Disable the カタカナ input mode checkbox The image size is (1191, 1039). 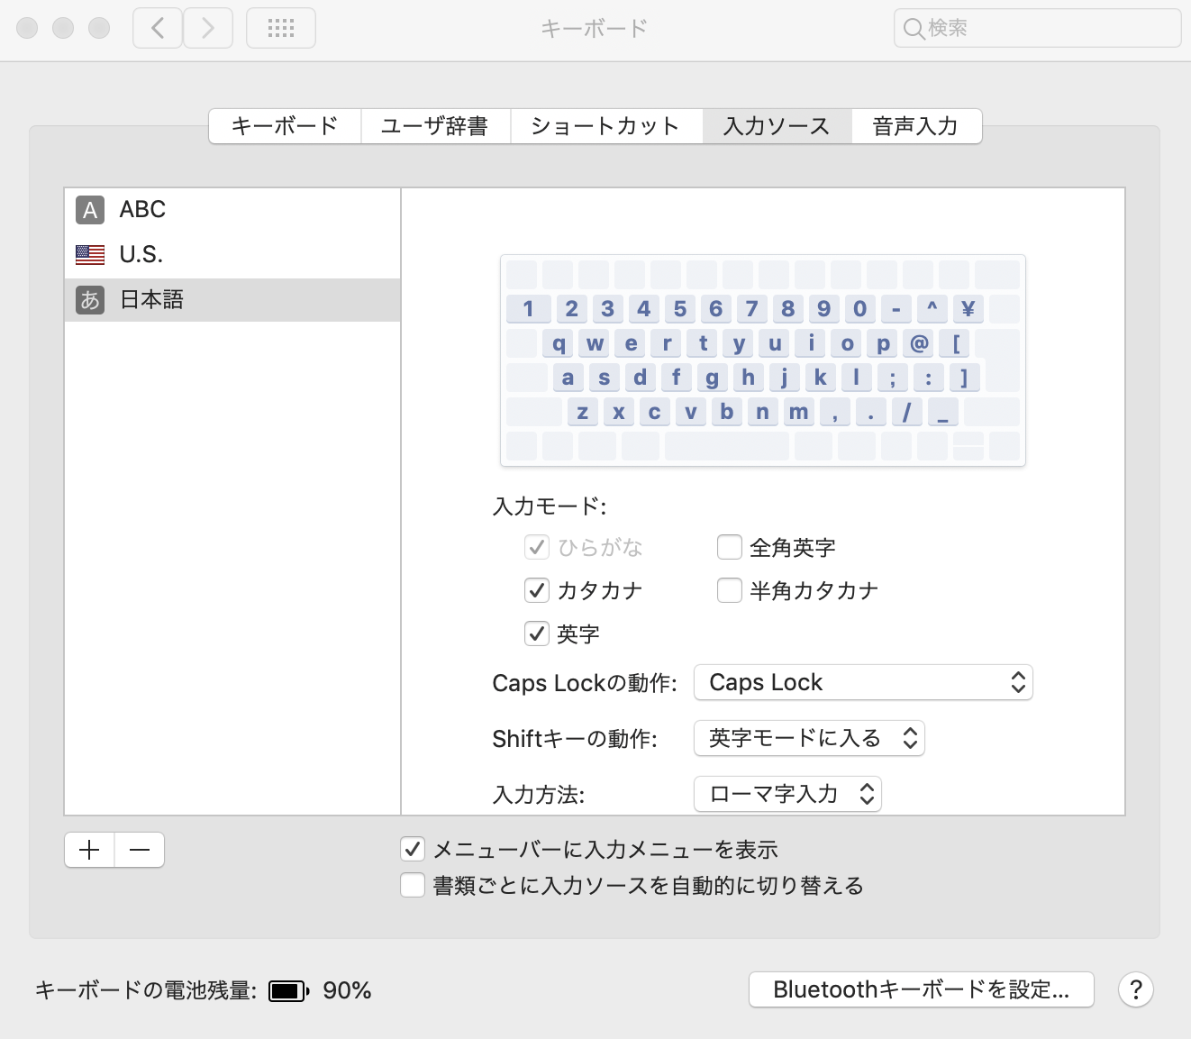point(537,591)
